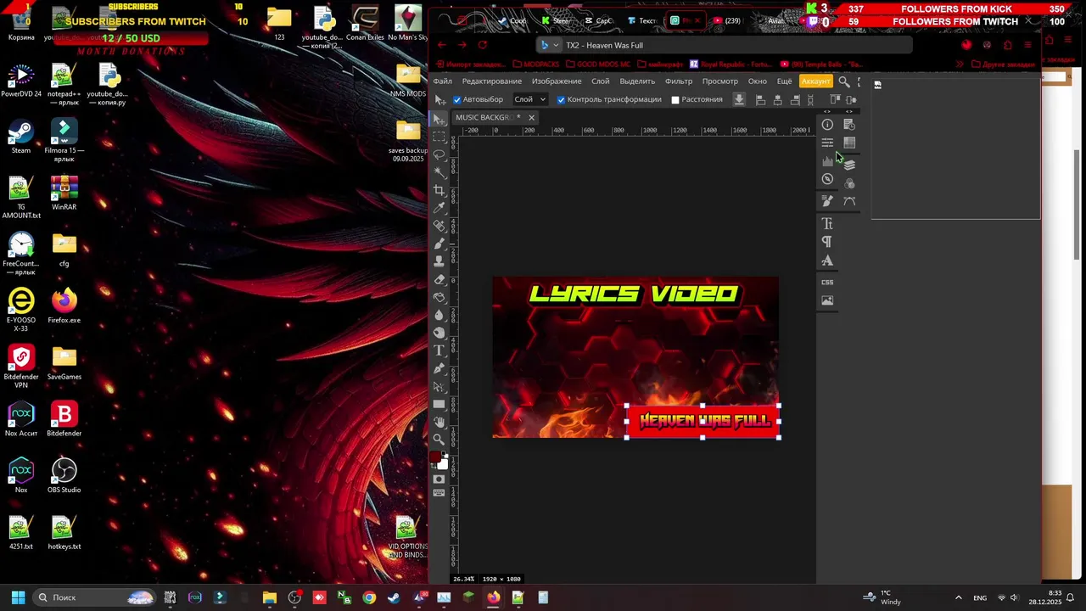1086x611 pixels.
Task: Open the Изображение menu
Action: pos(557,81)
